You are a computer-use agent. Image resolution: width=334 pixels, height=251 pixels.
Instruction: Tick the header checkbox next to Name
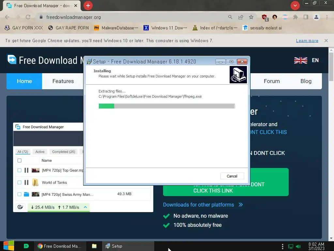(19, 160)
